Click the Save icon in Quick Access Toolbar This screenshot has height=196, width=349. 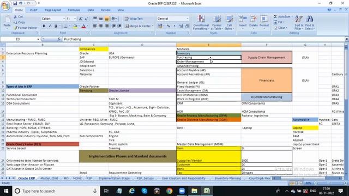coord(15,3)
